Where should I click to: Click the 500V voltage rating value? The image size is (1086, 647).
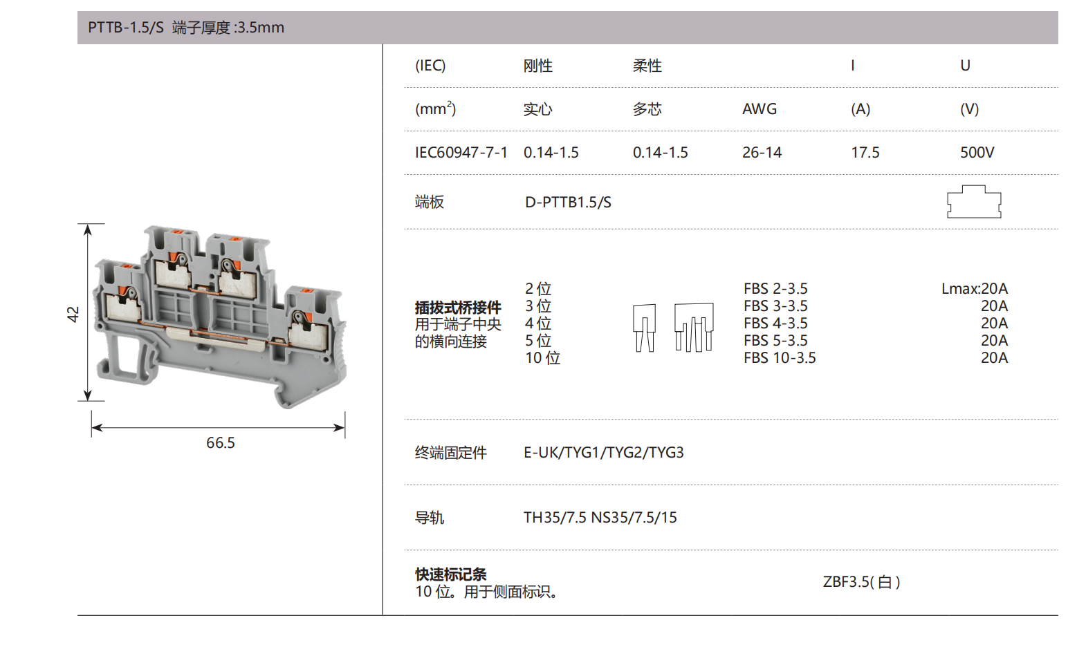pyautogui.click(x=977, y=153)
